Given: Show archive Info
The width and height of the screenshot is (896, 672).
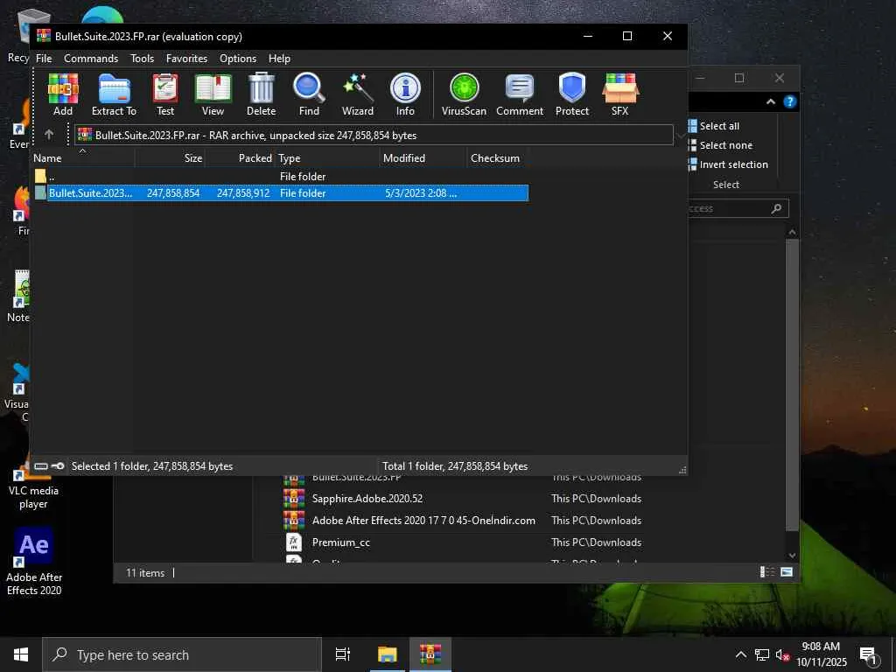Looking at the screenshot, I should [405, 94].
